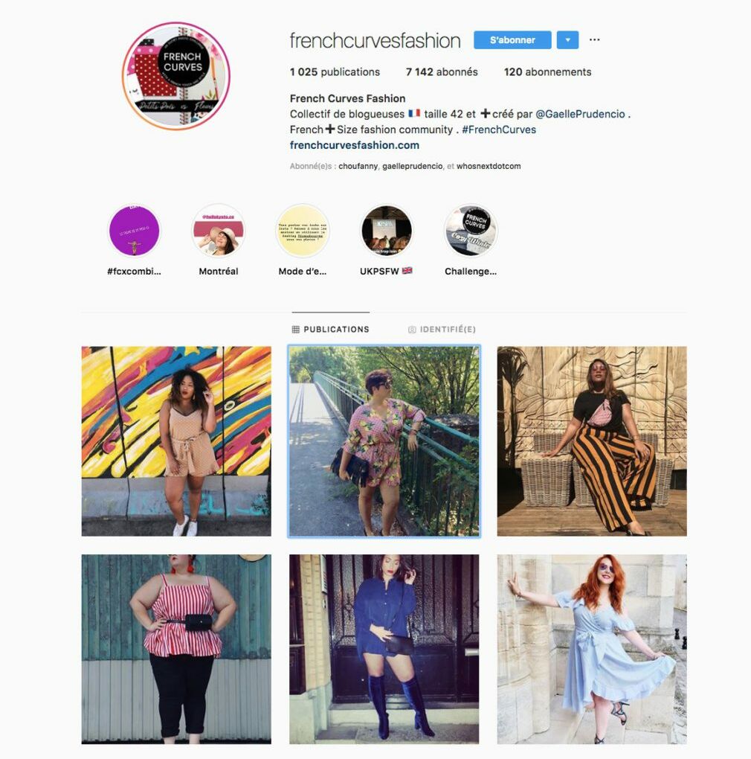Open the blue ruffle dress post
Screen dimensions: 751x759
click(592, 649)
